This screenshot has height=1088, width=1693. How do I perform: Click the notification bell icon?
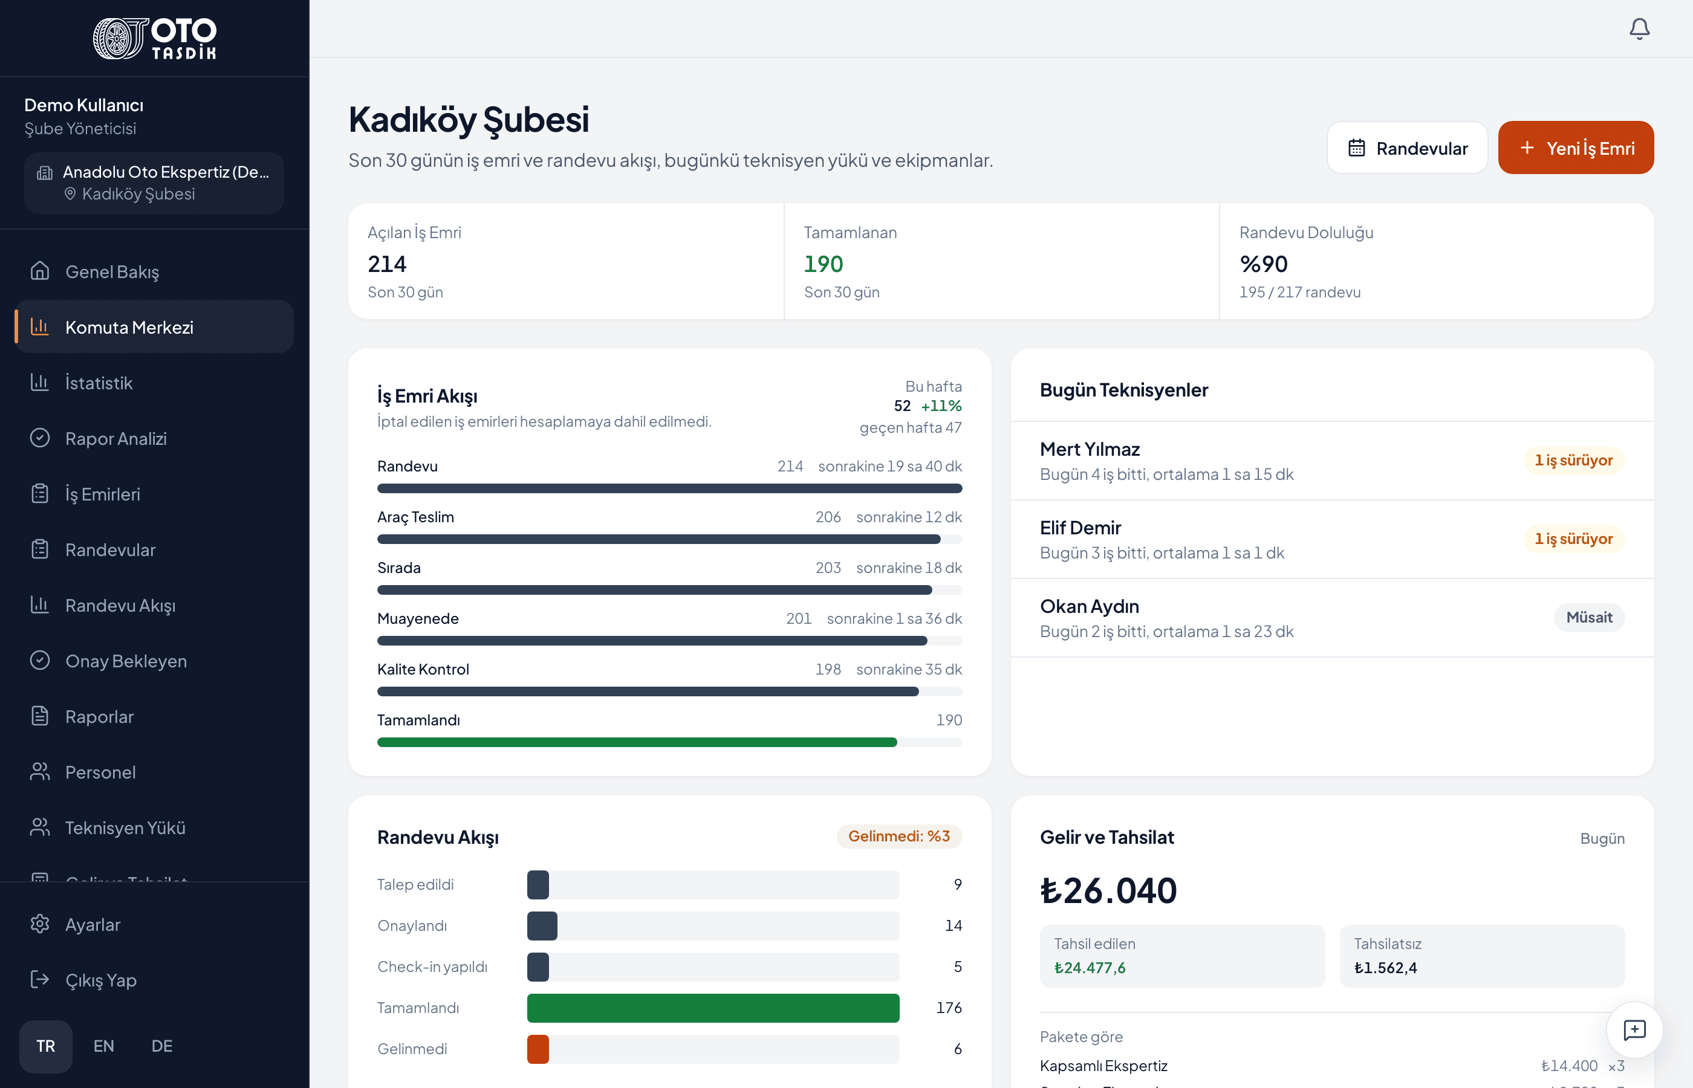pyautogui.click(x=1639, y=29)
